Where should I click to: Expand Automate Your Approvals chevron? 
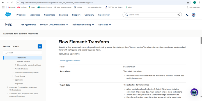tap(8, 93)
